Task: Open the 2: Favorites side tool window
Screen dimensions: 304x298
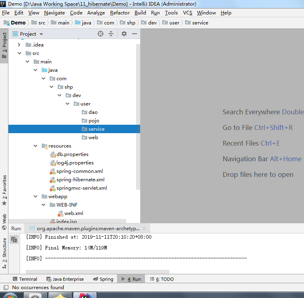Action: (x=4, y=190)
